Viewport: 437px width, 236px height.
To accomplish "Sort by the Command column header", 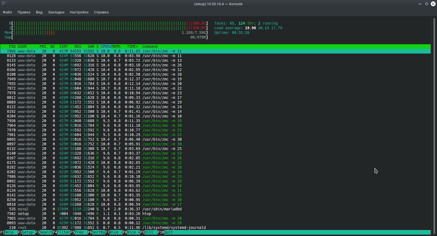I will 150,46.
